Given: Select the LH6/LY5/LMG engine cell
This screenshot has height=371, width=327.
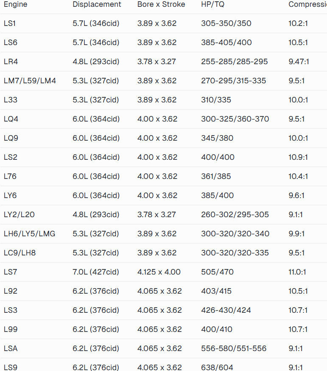Looking at the screenshot, I should click(29, 234).
